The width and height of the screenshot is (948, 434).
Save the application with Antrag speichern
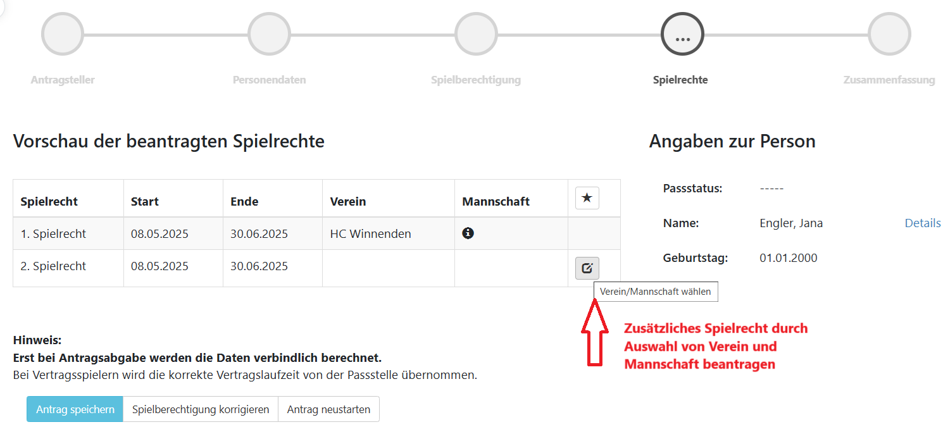pyautogui.click(x=75, y=409)
